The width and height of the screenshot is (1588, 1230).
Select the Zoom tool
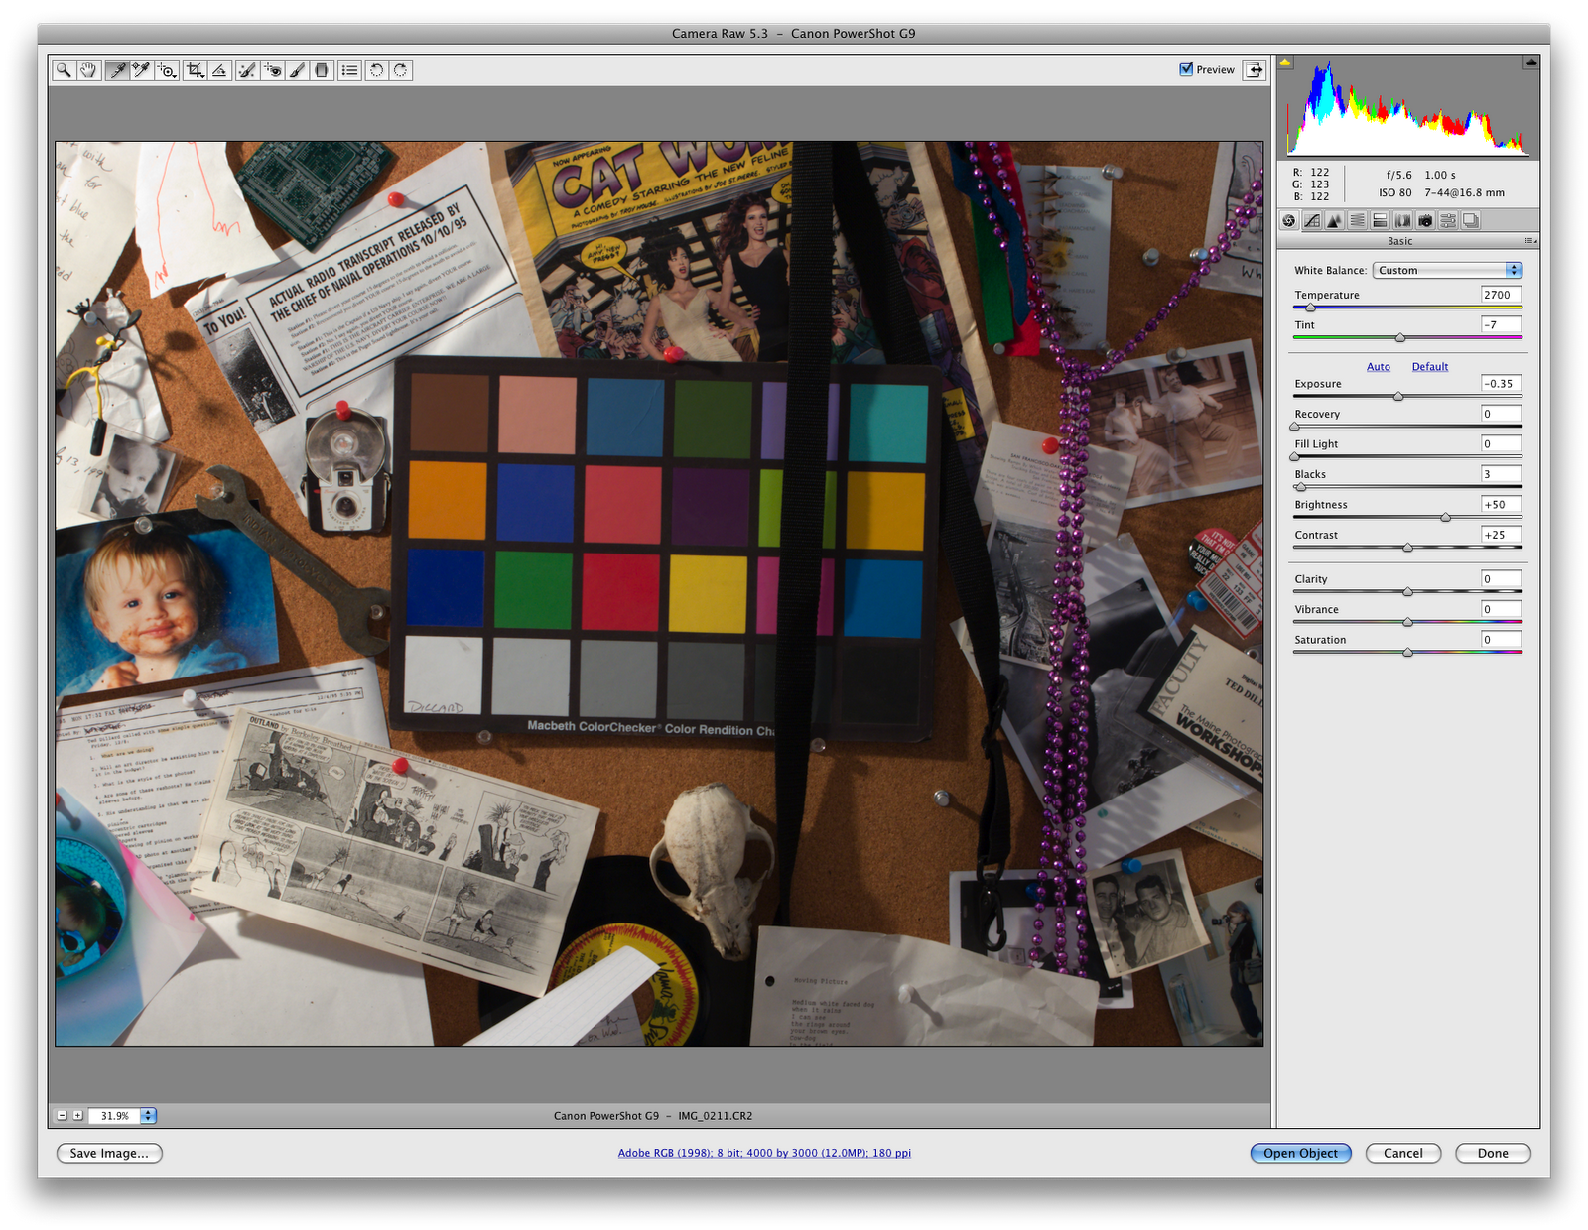point(64,70)
